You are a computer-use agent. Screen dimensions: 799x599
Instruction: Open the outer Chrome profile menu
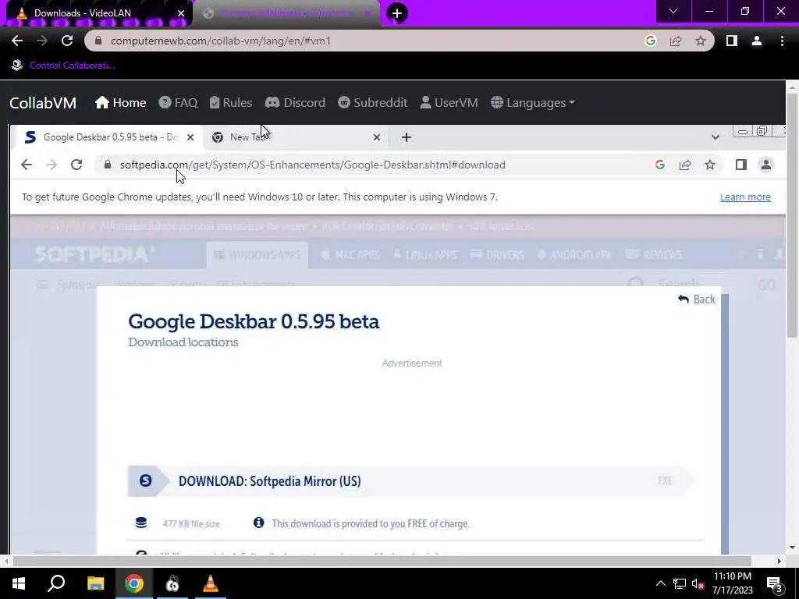click(x=757, y=41)
